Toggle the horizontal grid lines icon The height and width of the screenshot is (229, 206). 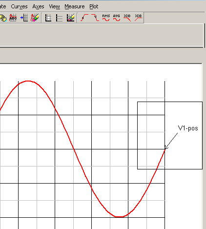[x=59, y=18]
